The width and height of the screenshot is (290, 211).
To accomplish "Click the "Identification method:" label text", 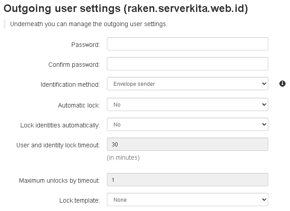I will (70, 84).
